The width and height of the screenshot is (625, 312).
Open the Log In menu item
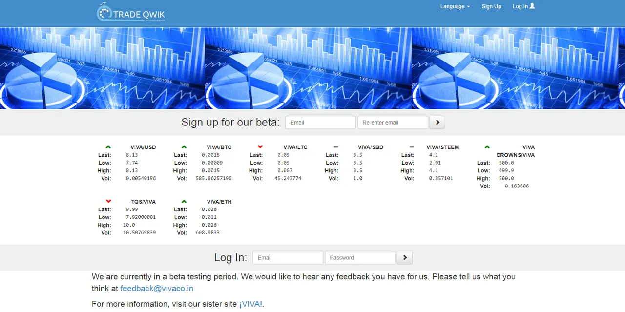(x=520, y=6)
